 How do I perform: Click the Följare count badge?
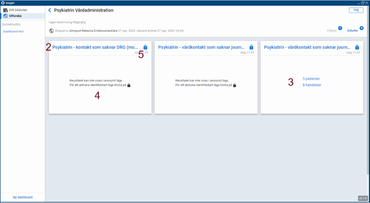point(340,28)
